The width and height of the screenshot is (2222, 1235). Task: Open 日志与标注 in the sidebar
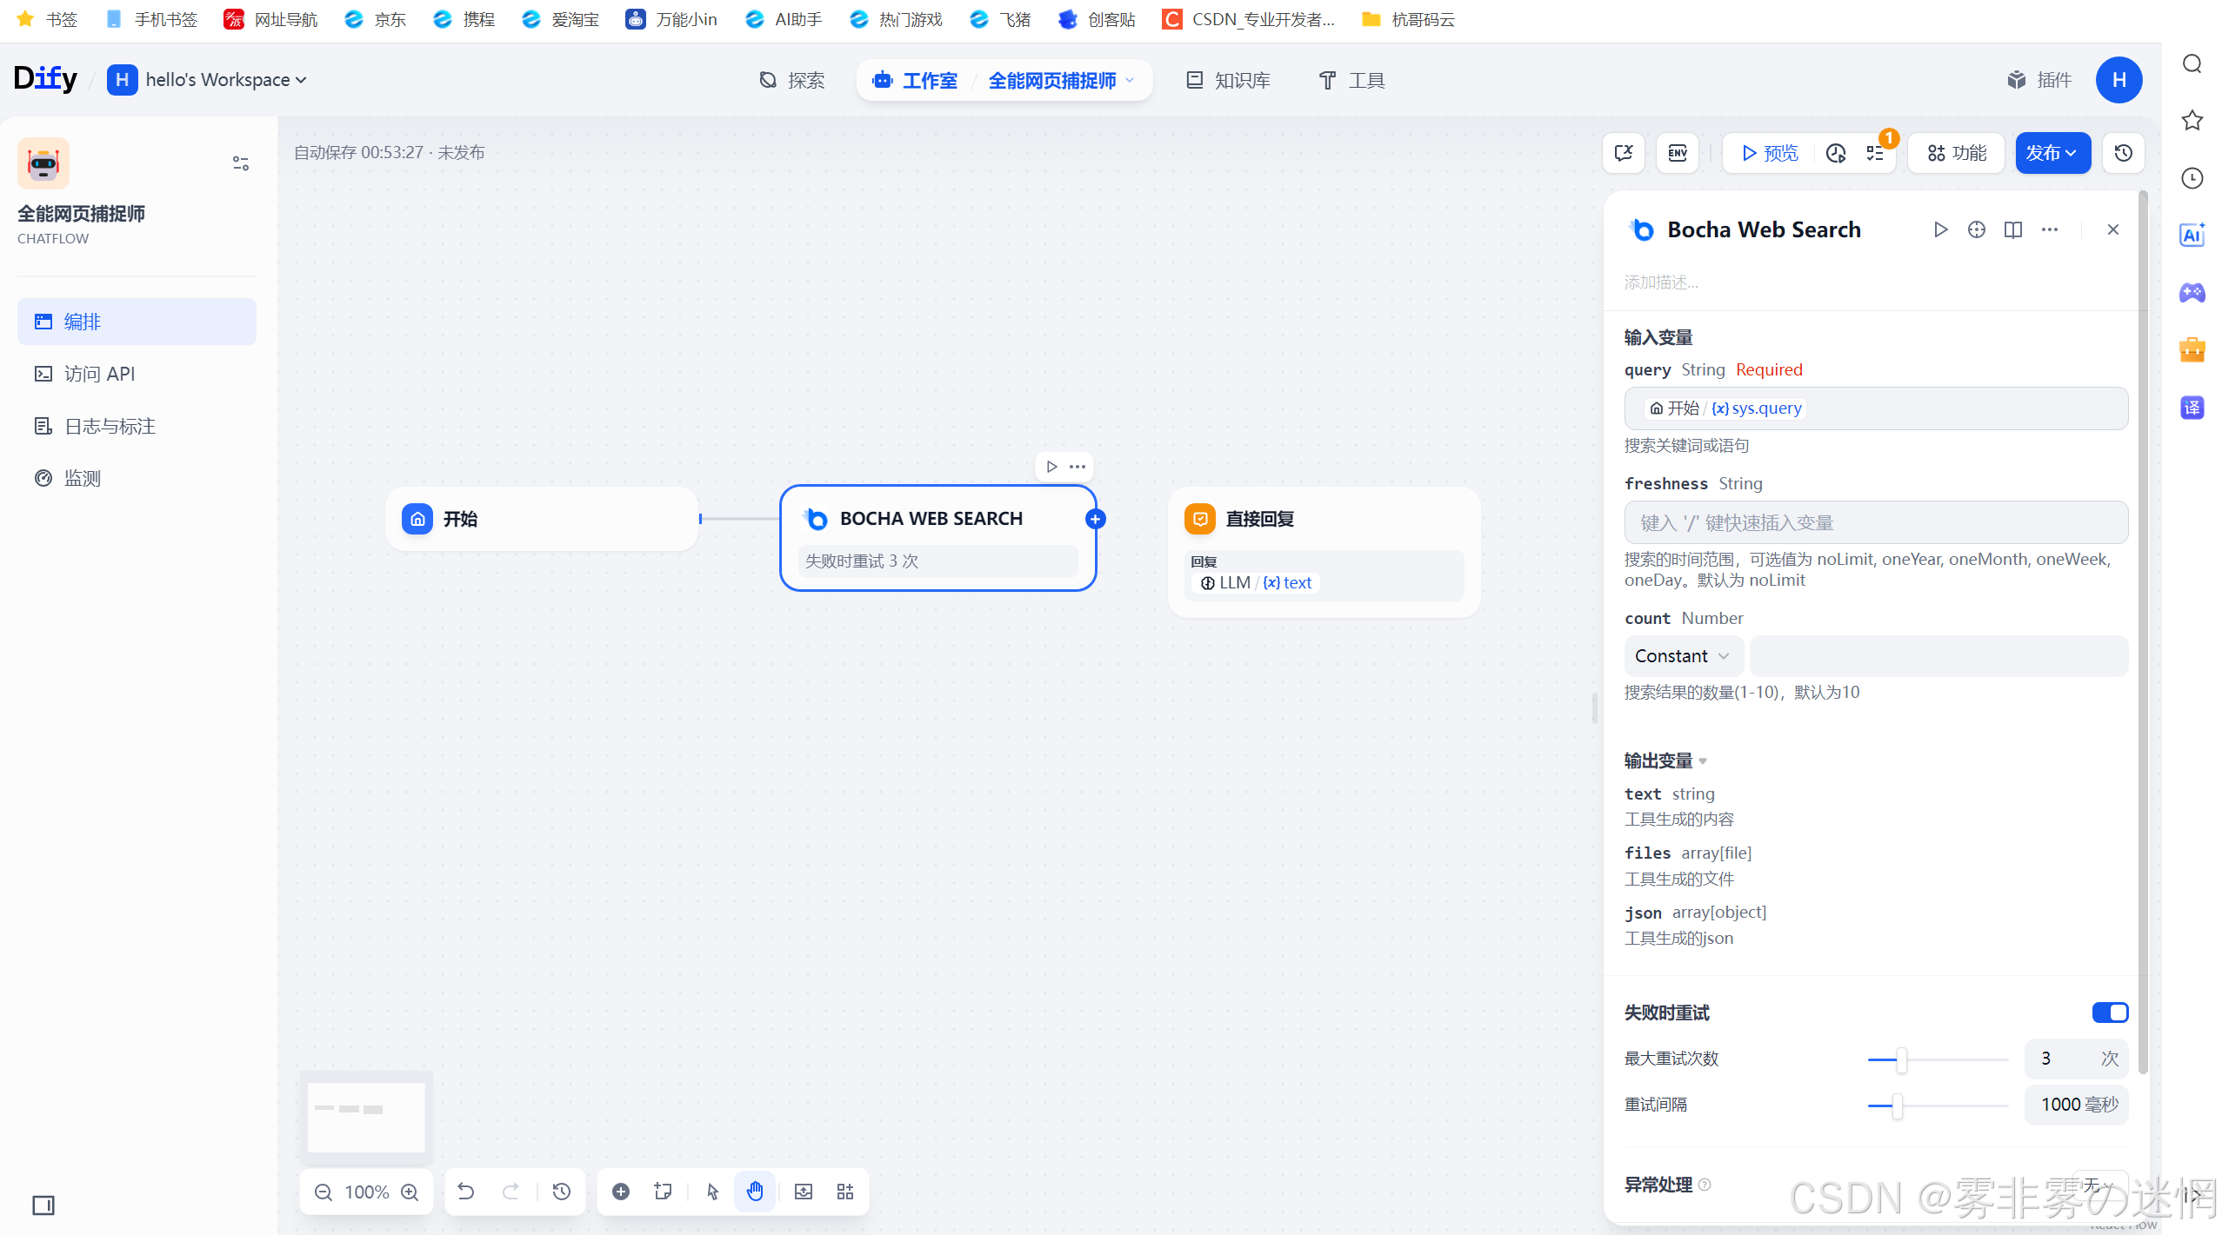point(137,426)
